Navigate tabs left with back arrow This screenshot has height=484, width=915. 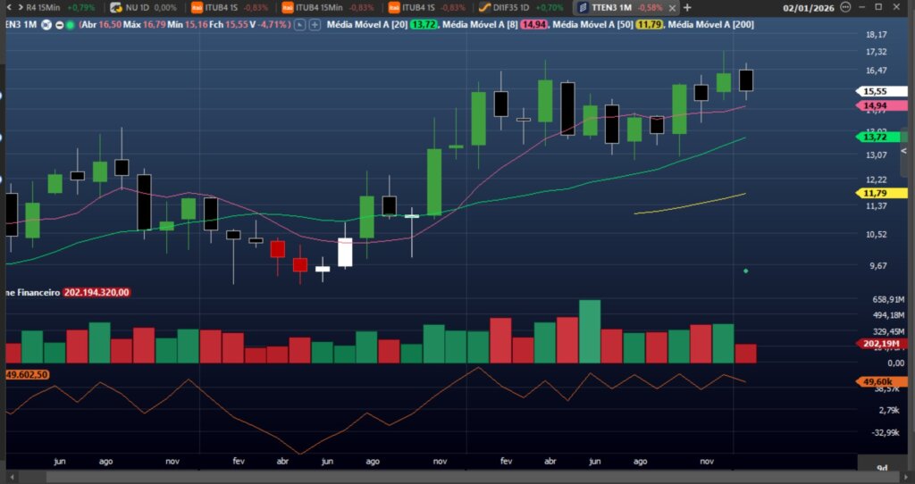point(5,7)
